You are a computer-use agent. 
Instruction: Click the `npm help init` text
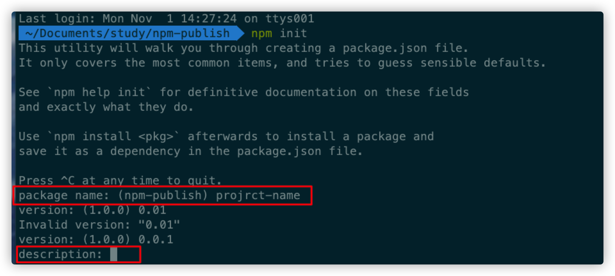(99, 93)
